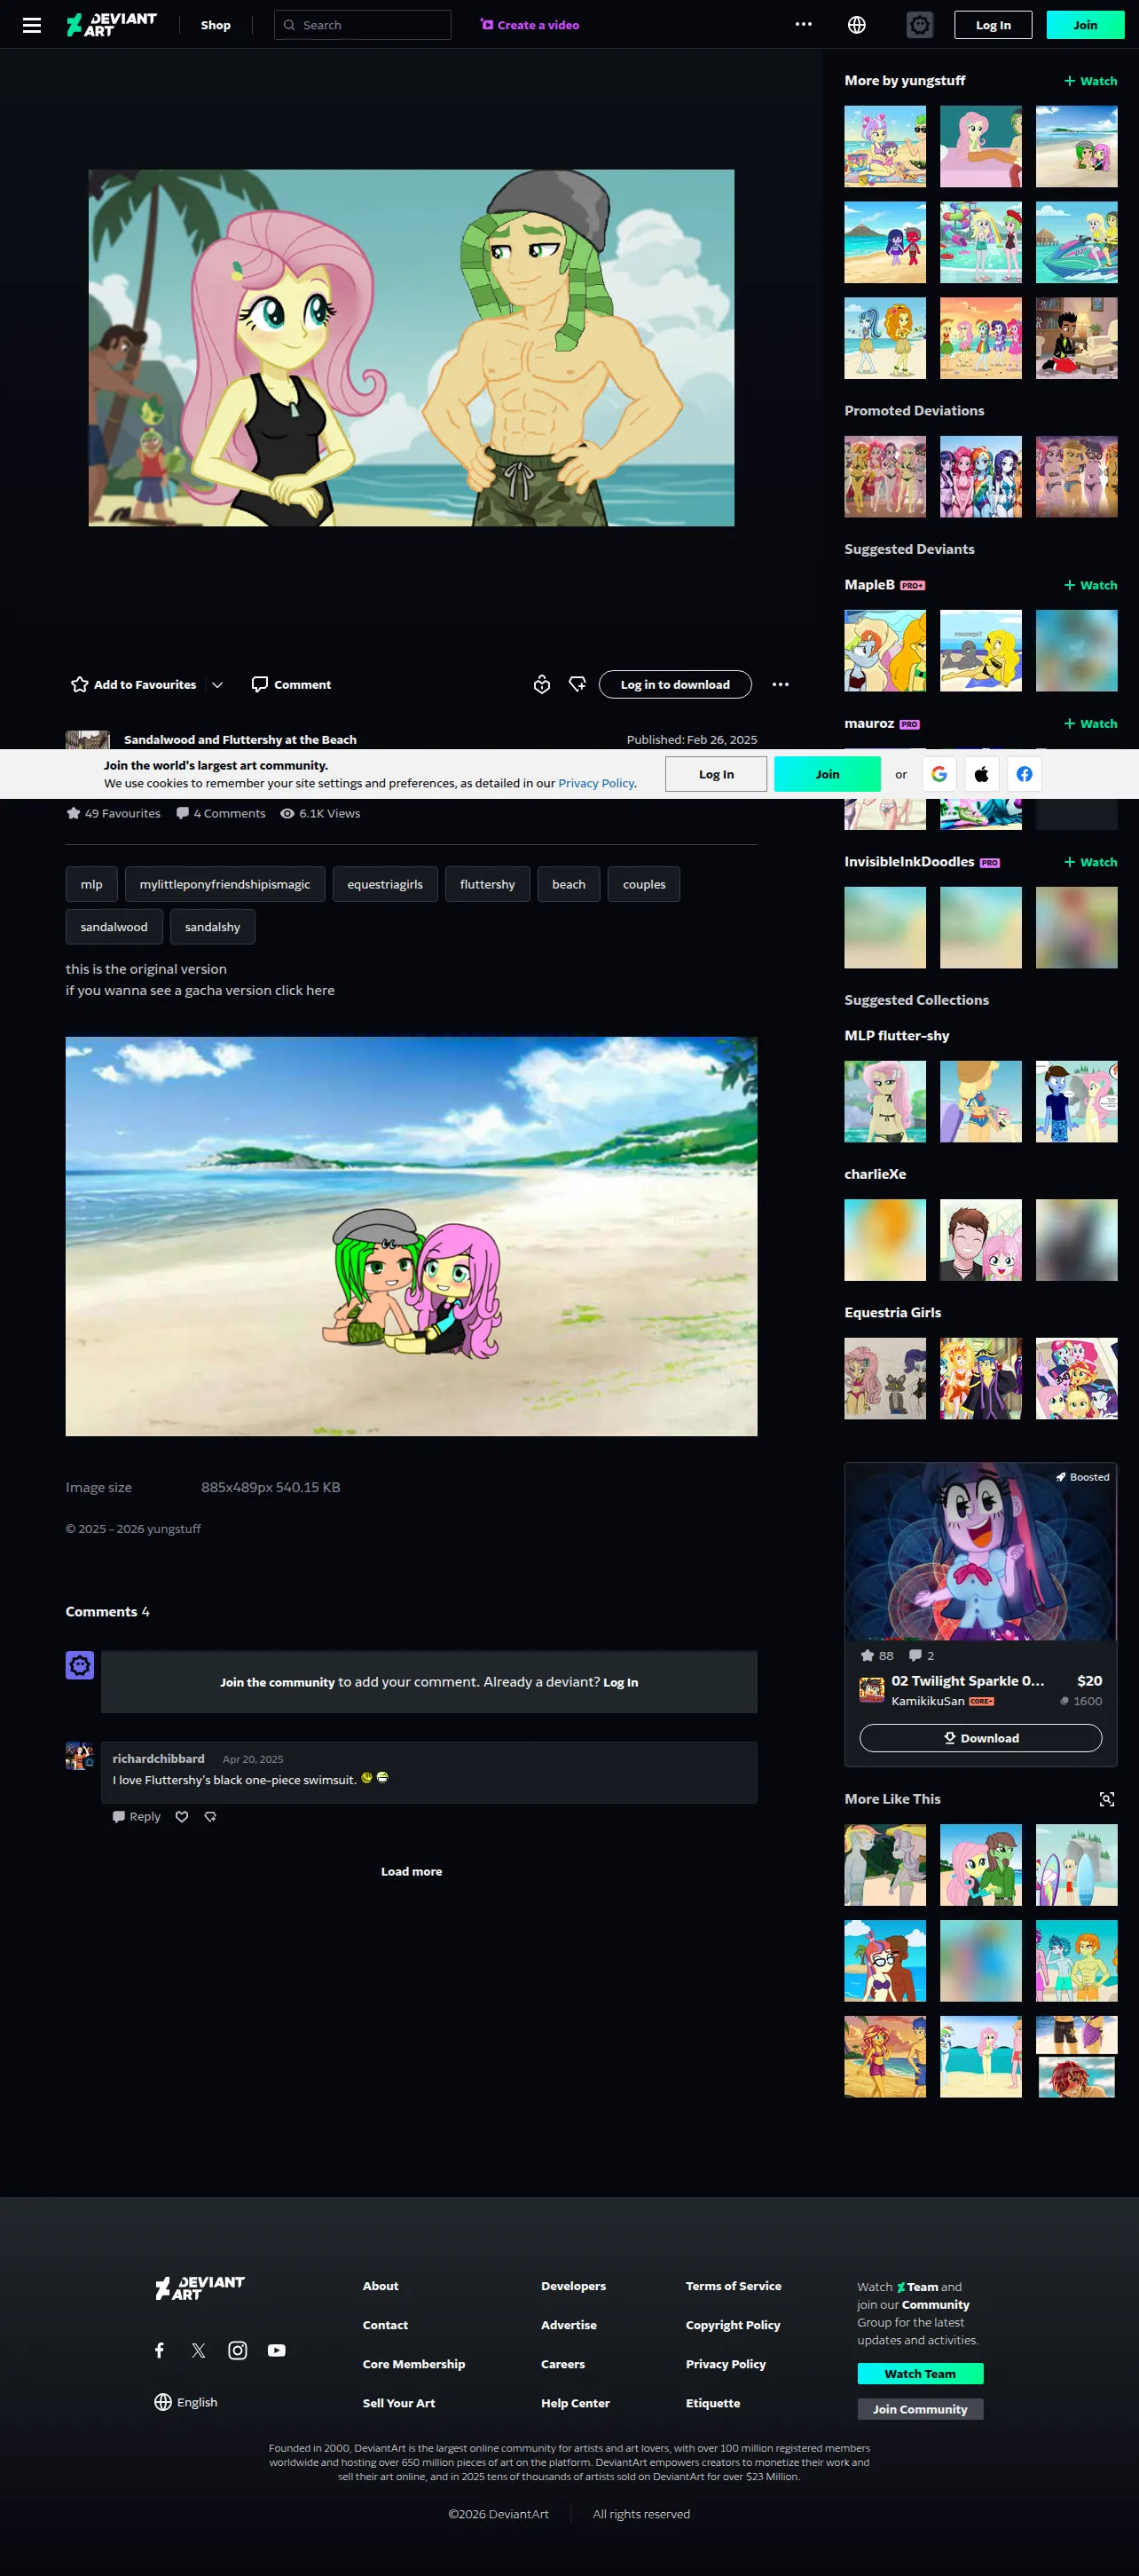Open the globe language selector in header
1139x2576 pixels.
(856, 25)
